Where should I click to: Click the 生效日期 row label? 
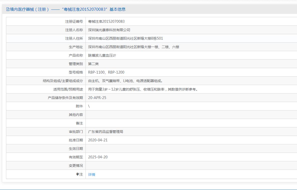[76, 149]
